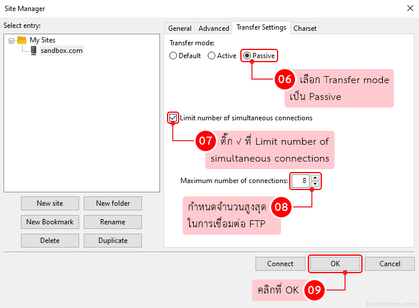Click the Cancel button
419x308 pixels.
(389, 264)
